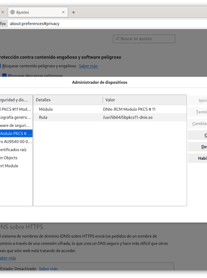The height and width of the screenshot is (278, 207).
Task: Close the Ajustes tab
Action: coord(63,12)
